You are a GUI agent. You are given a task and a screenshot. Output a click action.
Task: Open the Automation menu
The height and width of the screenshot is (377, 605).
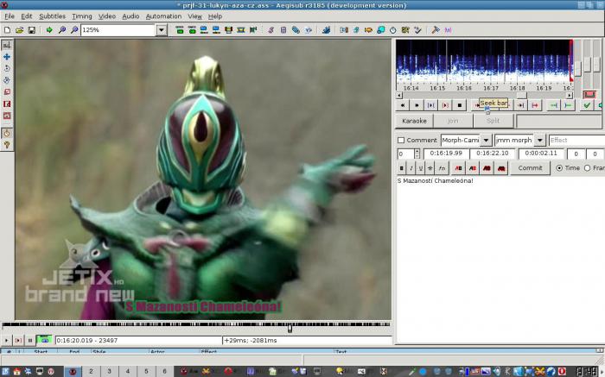[x=163, y=16]
